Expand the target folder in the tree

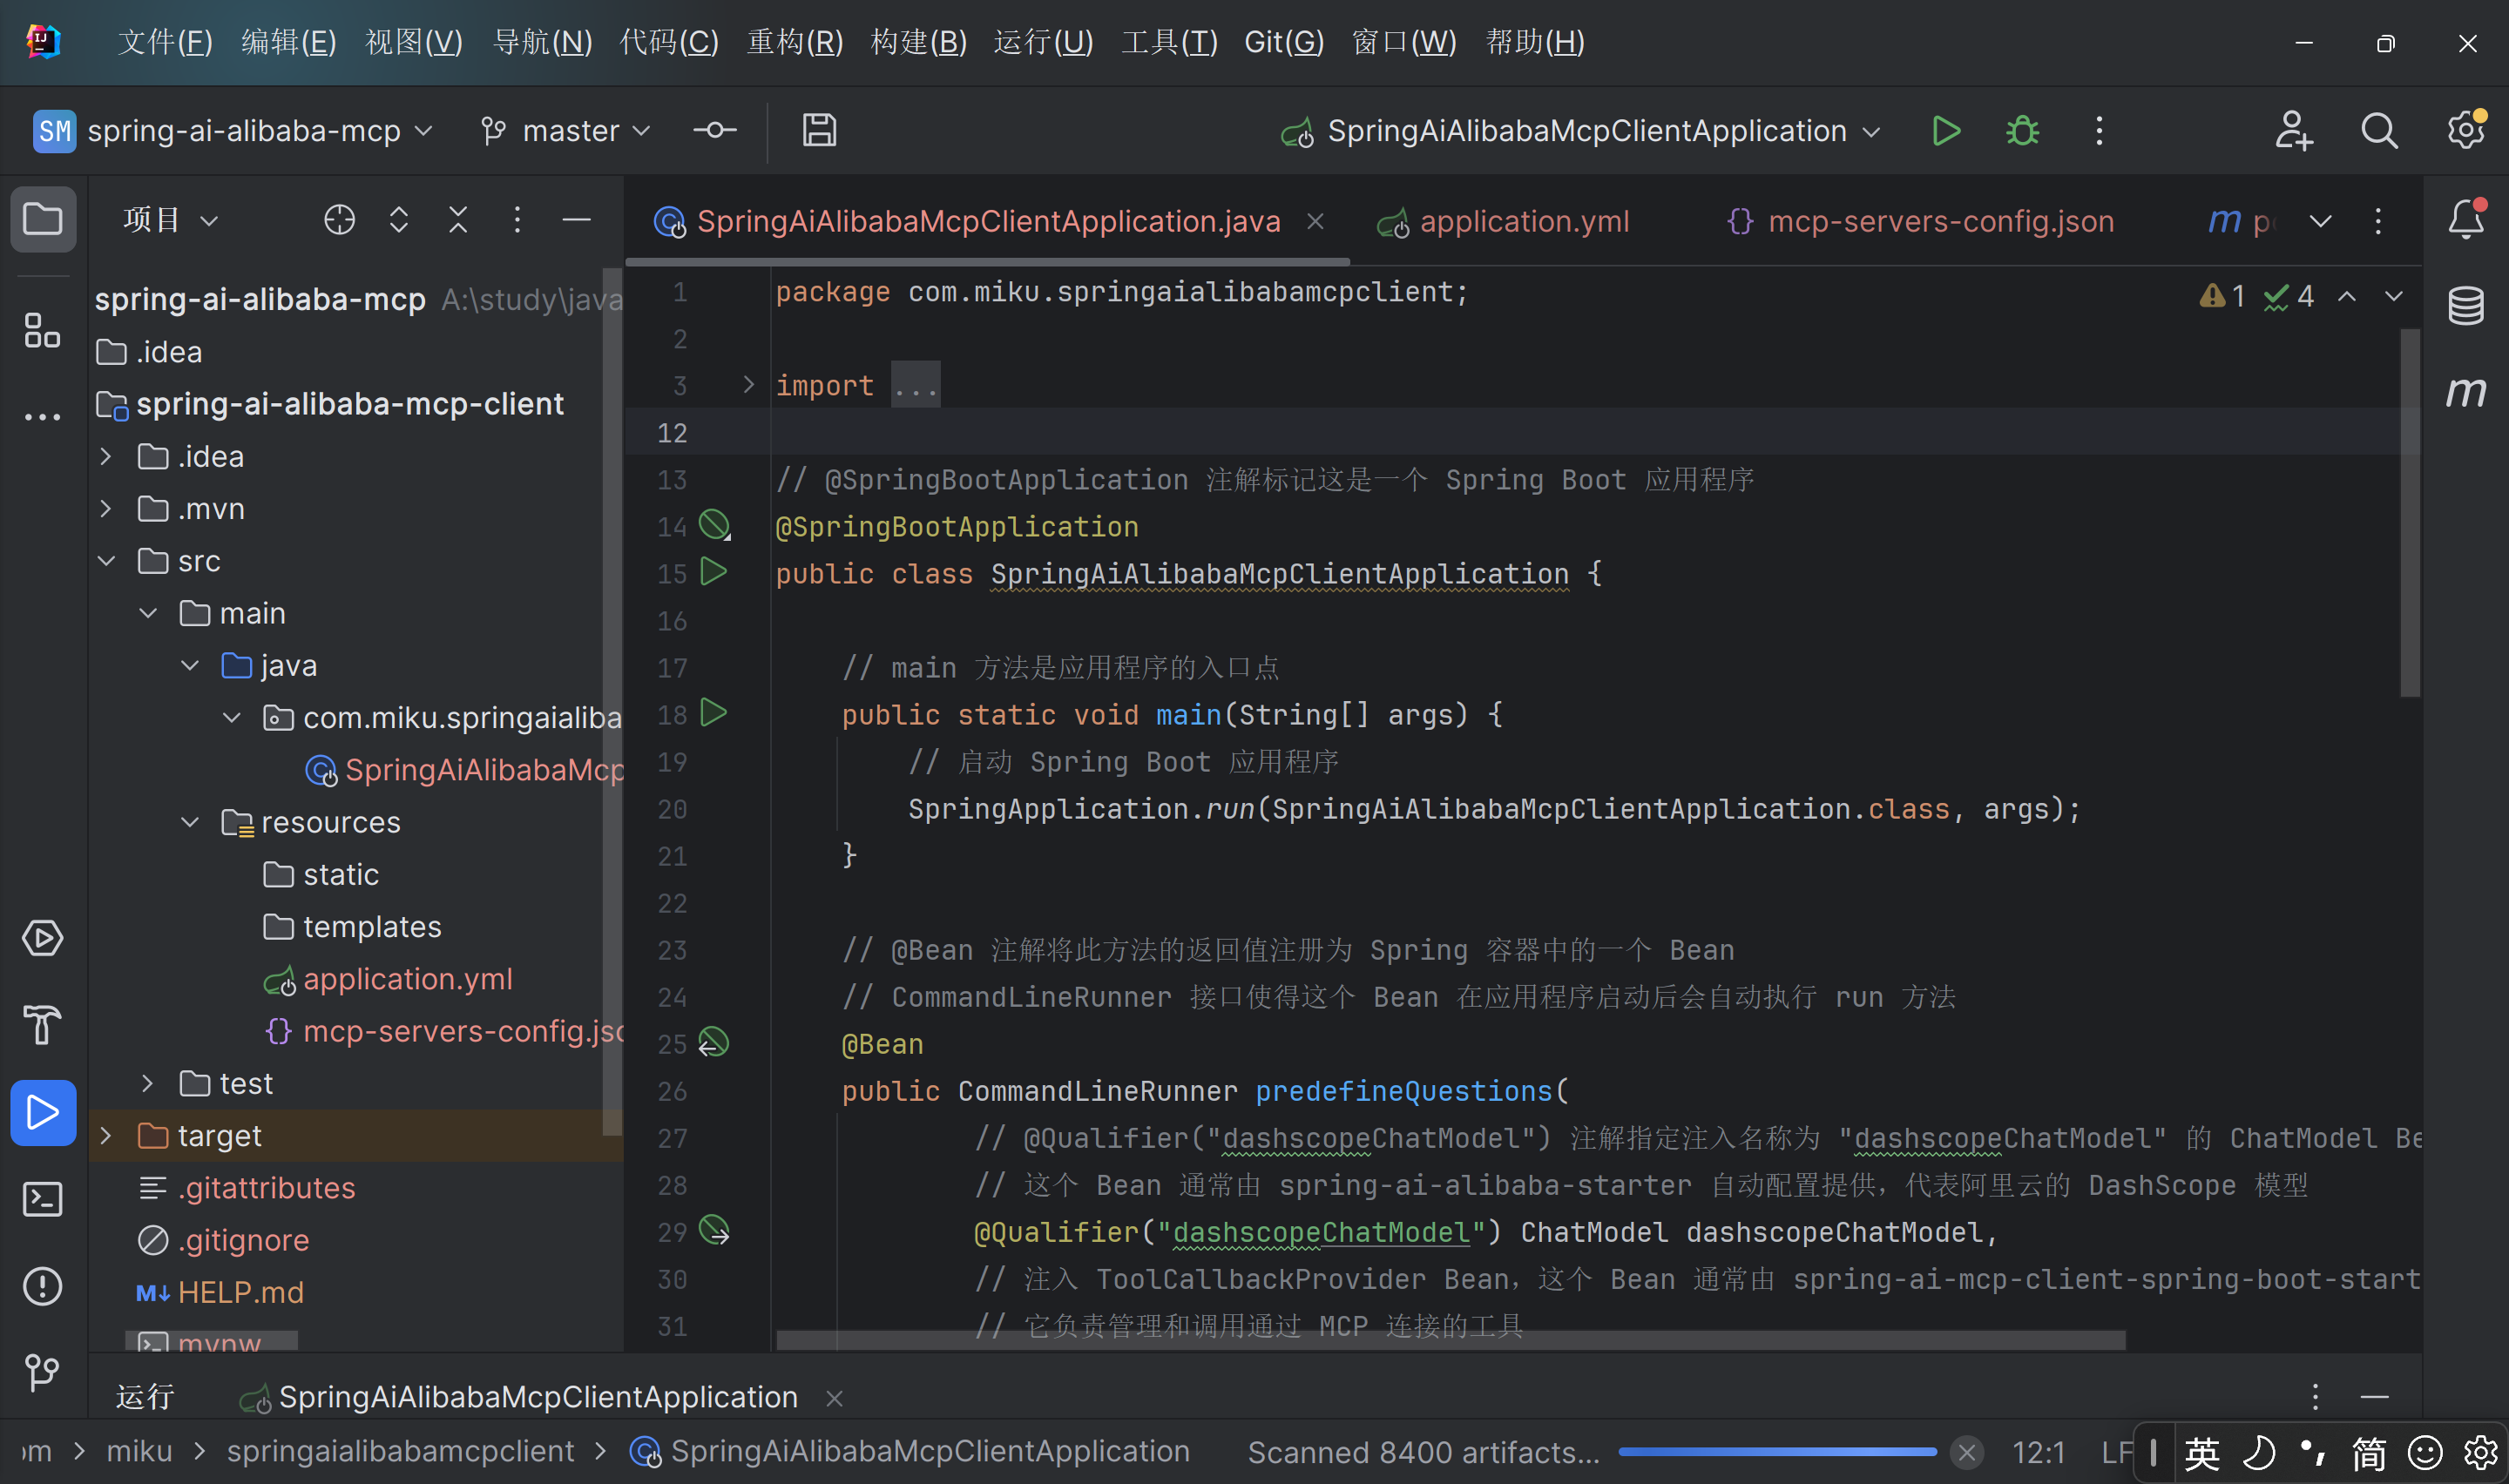click(106, 1136)
